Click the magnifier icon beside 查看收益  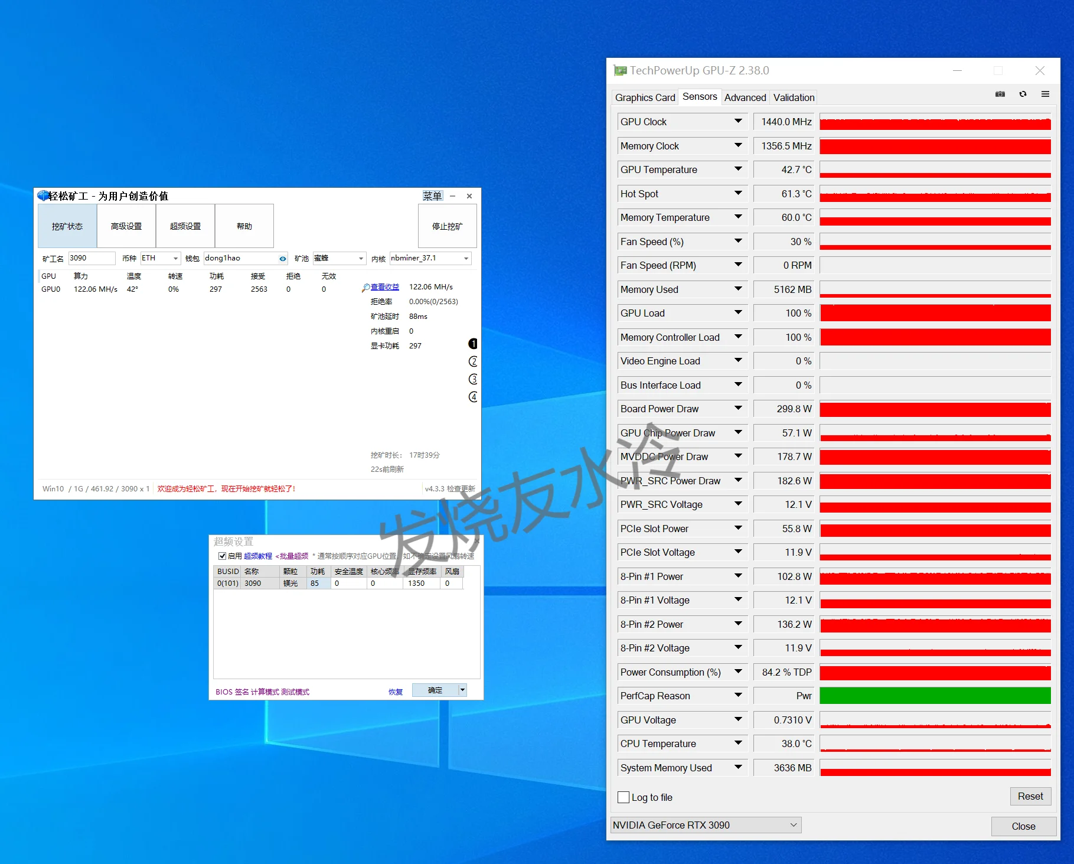(366, 288)
